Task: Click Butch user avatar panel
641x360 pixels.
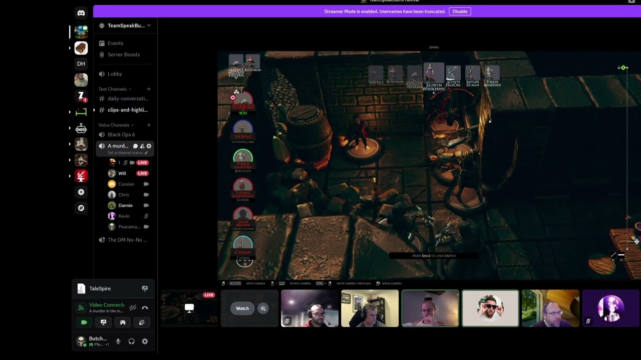Action: click(x=93, y=341)
